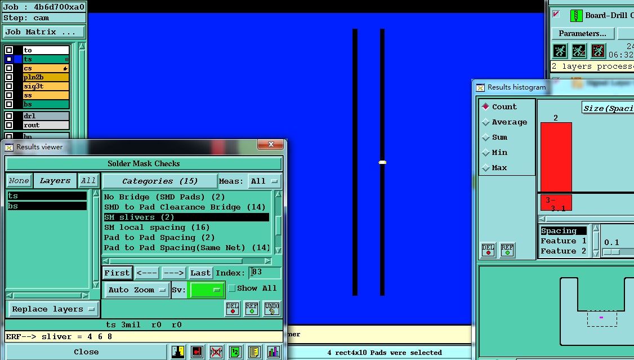Click the green drill bit icon

click(576, 16)
